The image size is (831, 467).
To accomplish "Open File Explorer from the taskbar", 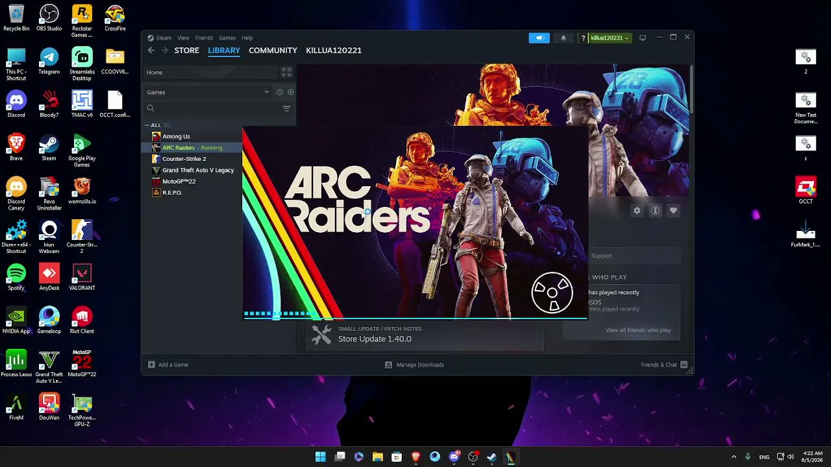I will point(378,457).
